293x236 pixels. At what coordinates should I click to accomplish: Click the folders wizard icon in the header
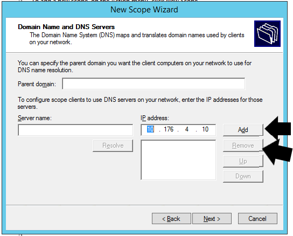(267, 33)
